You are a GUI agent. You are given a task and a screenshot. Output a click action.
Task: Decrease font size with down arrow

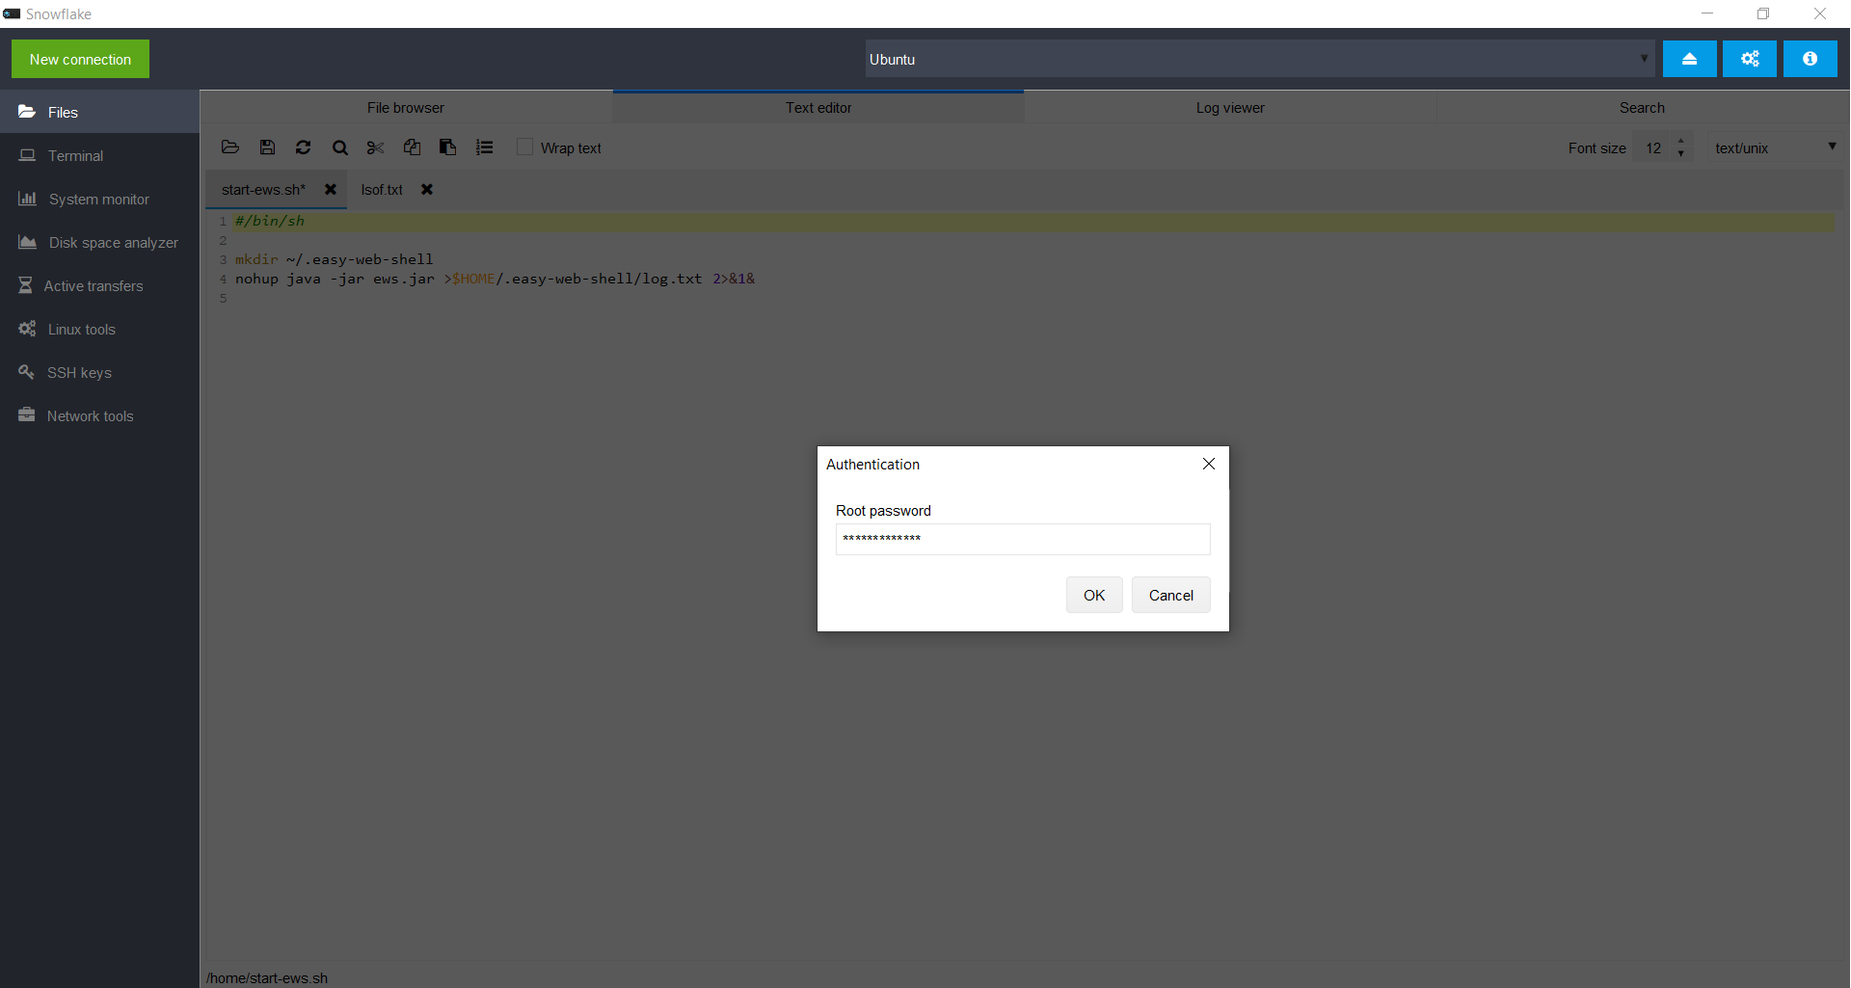pos(1681,153)
